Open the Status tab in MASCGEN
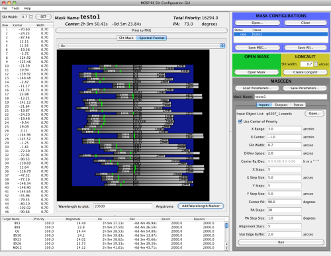331x256 pixels. pyautogui.click(x=298, y=105)
